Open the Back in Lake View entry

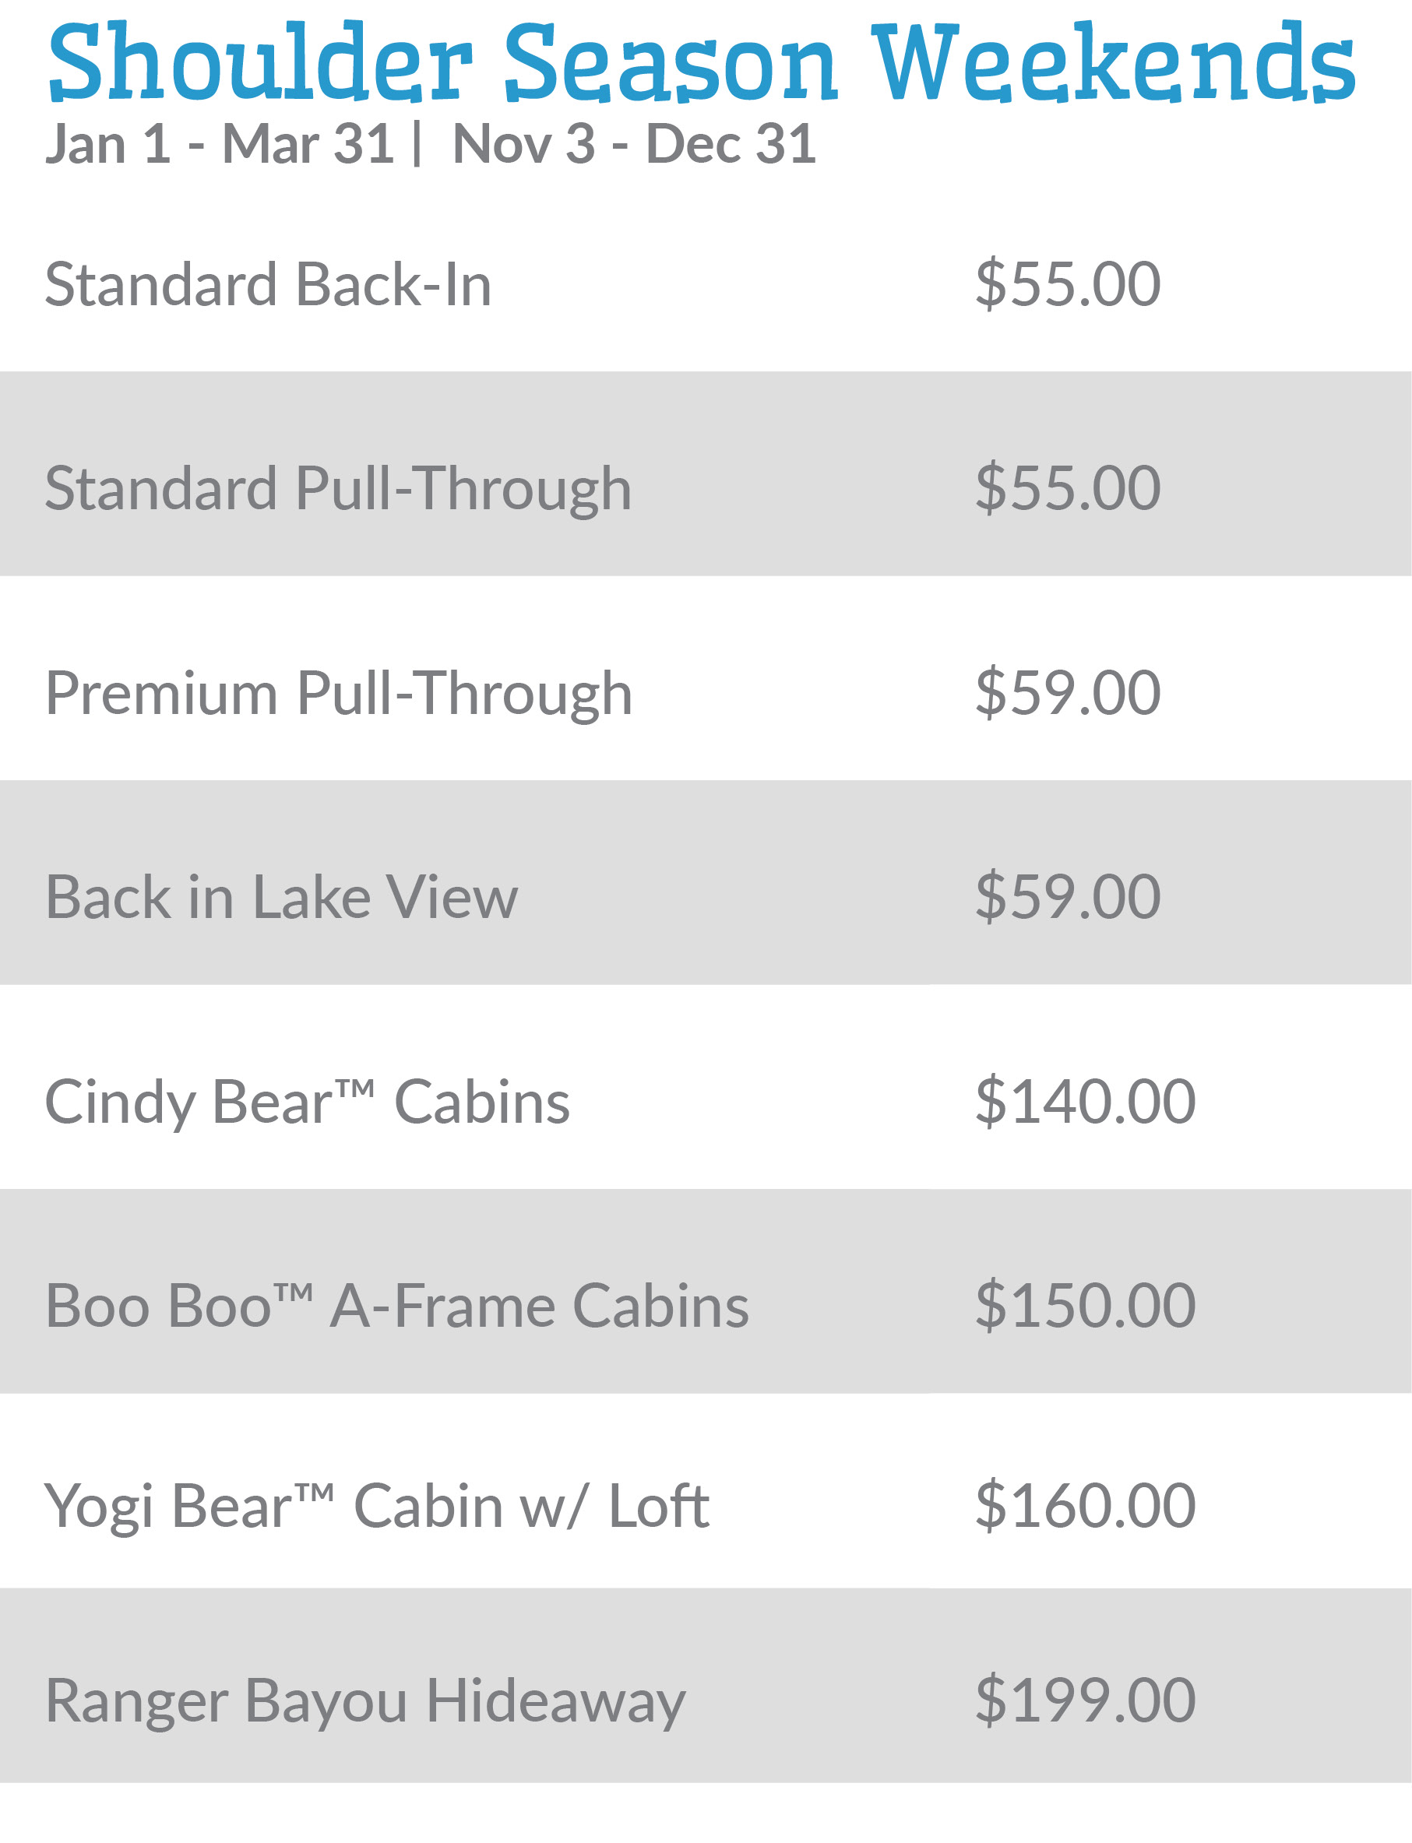click(282, 898)
